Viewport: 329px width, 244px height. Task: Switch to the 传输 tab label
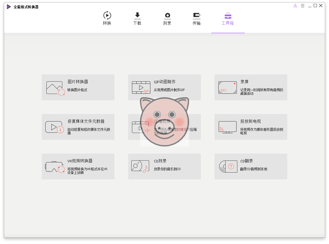tap(196, 23)
